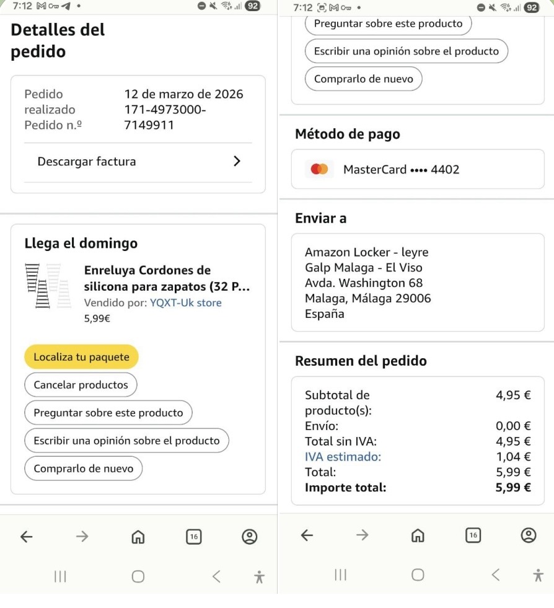Image resolution: width=554 pixels, height=608 pixels.
Task: Tap the silicone shoelaces product thumbnail
Action: [x=43, y=286]
